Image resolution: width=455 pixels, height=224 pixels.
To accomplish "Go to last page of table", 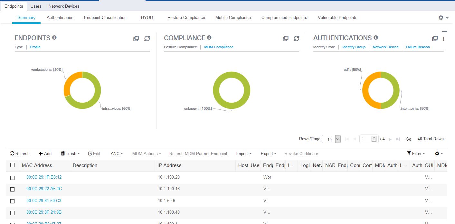I will 398,139.
